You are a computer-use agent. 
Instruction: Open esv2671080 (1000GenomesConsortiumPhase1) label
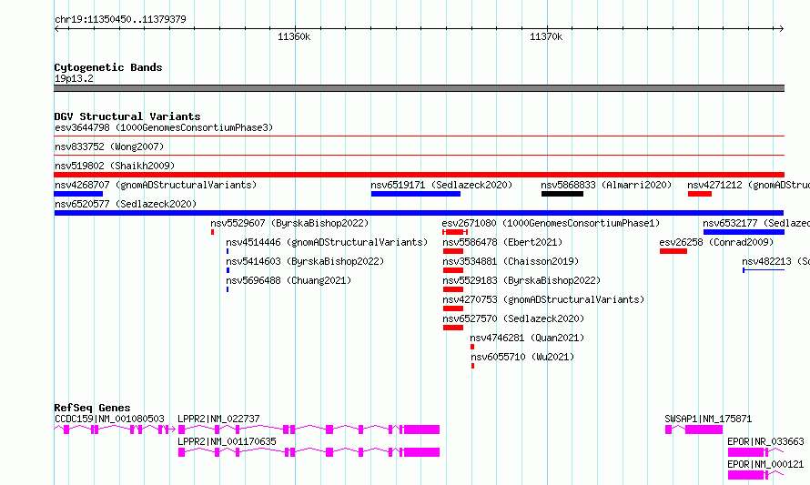coord(551,223)
